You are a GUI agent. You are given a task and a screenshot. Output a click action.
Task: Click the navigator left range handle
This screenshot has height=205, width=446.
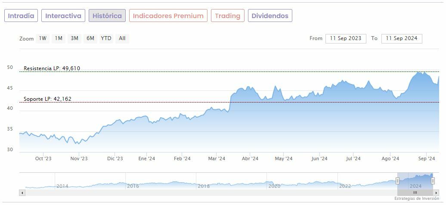pos(397,181)
